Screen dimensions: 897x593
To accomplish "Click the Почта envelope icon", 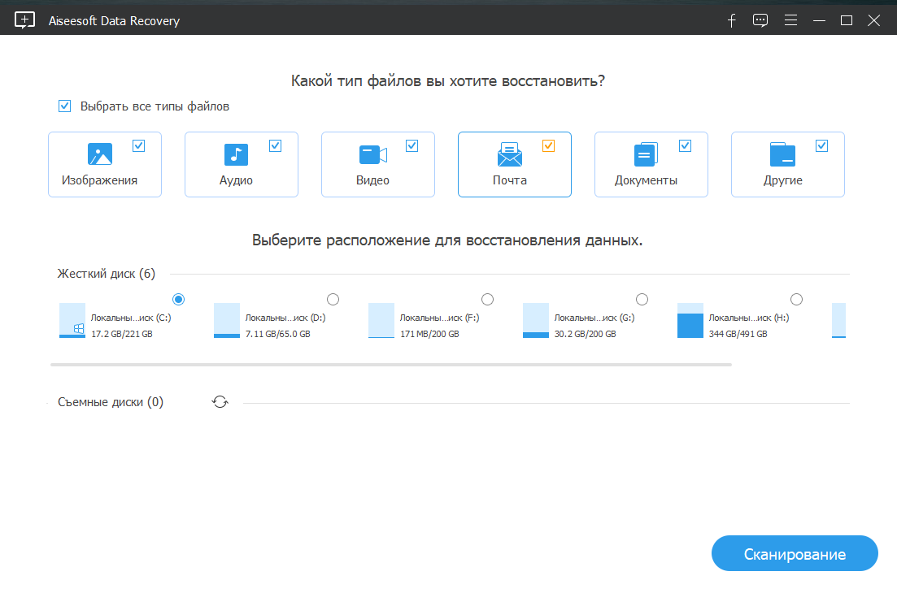I will tap(509, 153).
